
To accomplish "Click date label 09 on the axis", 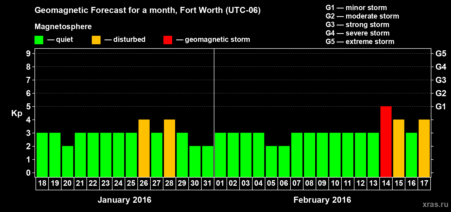I will click(x=322, y=183).
